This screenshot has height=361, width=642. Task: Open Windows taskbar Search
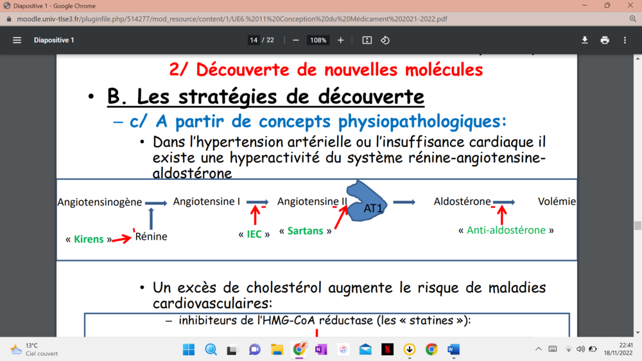[x=211, y=349]
